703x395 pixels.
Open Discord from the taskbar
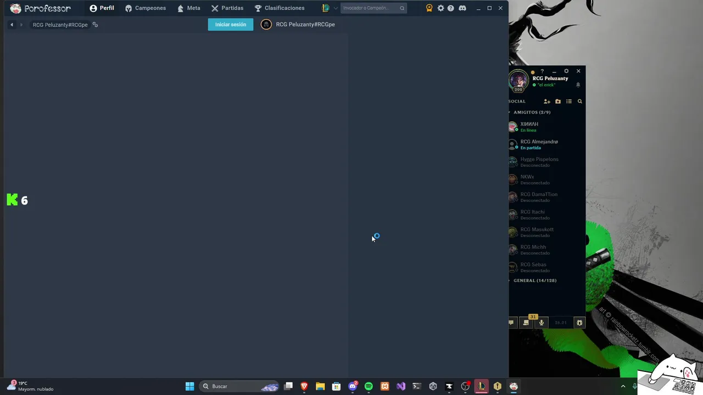click(353, 386)
